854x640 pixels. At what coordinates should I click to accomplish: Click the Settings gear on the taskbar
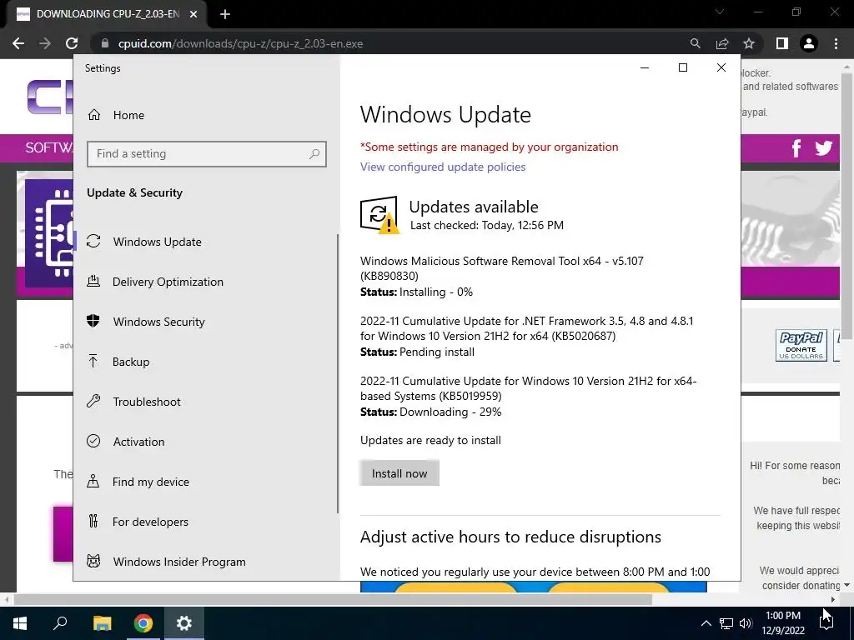coord(184,623)
